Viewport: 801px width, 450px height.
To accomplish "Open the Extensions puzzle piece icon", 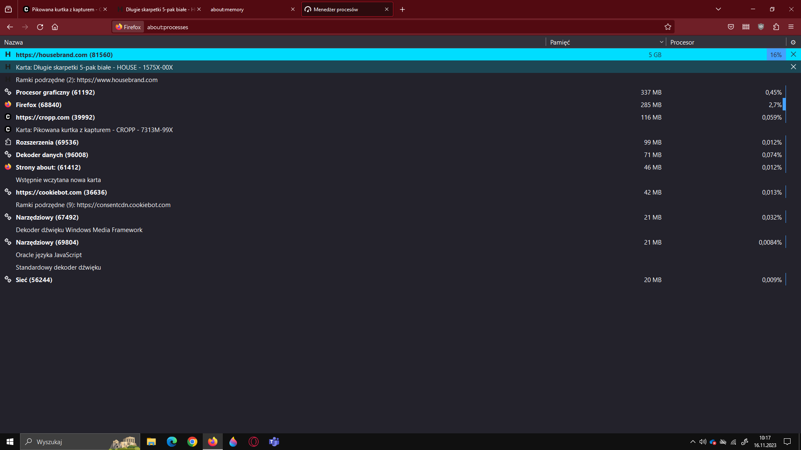I will tap(776, 27).
